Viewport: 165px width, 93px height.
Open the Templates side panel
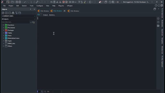click(x=162, y=41)
